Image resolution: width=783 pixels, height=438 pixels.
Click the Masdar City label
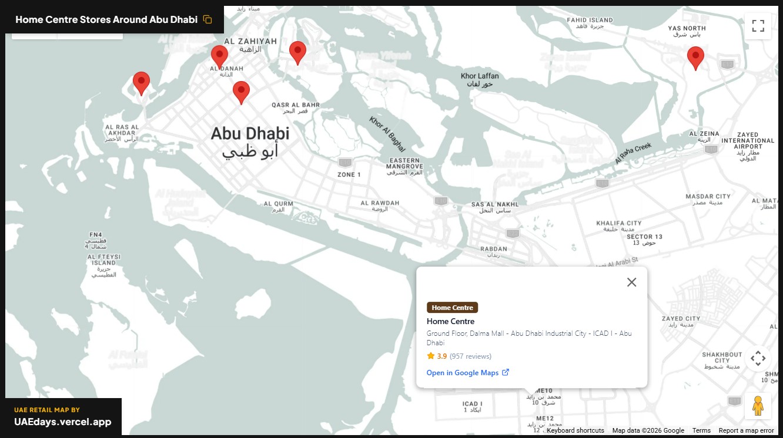pos(708,199)
